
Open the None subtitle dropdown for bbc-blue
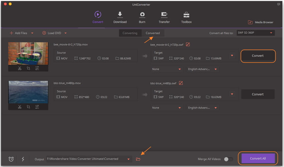(166, 108)
